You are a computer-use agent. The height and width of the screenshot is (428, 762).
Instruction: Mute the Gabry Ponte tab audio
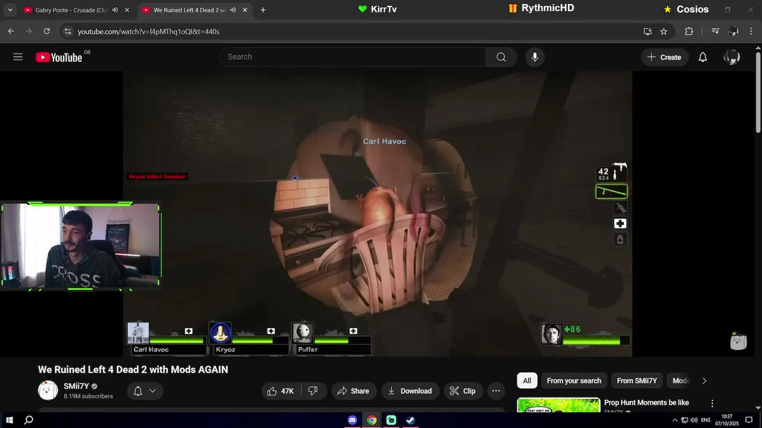point(115,10)
